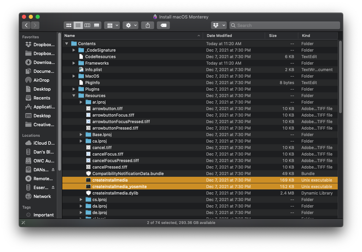The width and height of the screenshot is (362, 252).
Task: Collapse the Resources folder
Action: 74,95
